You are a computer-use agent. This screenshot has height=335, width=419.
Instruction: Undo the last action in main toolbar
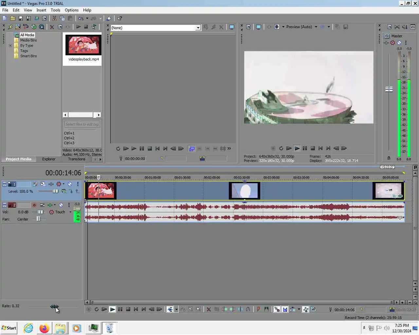(x=81, y=18)
